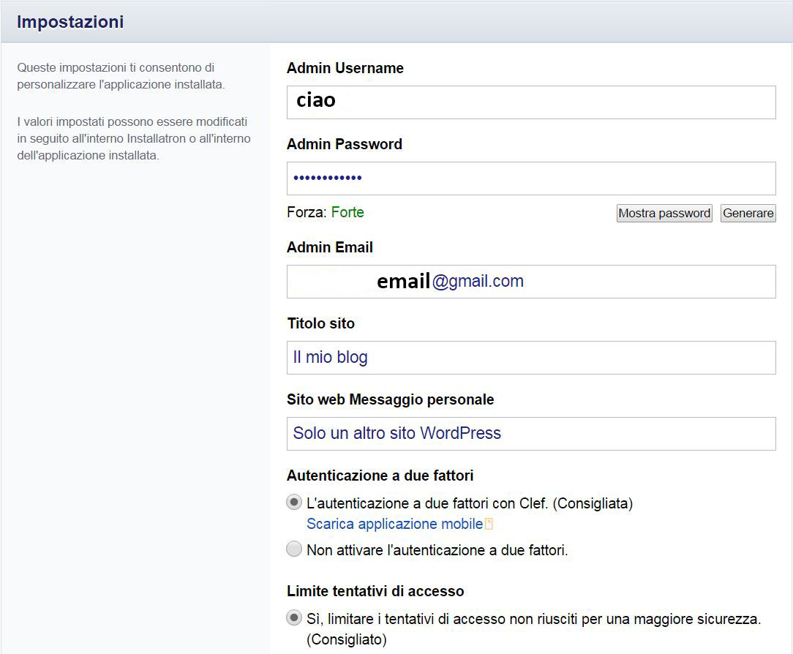
Task: Click the external link icon beside Scarica applicazione mobile
Action: tap(489, 524)
